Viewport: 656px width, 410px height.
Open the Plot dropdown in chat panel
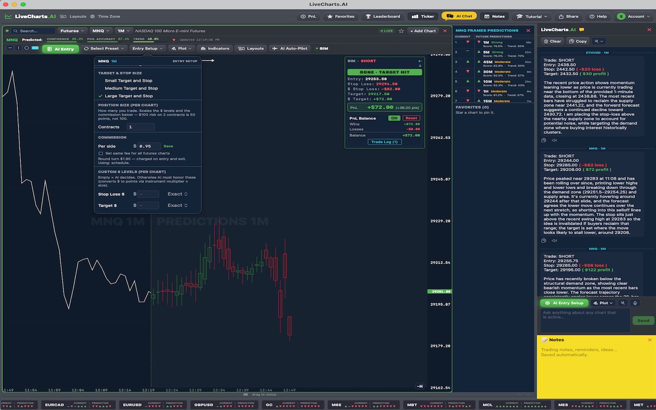point(603,303)
